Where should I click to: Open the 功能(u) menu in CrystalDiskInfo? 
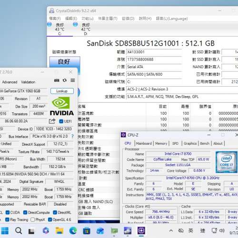point(88,19)
